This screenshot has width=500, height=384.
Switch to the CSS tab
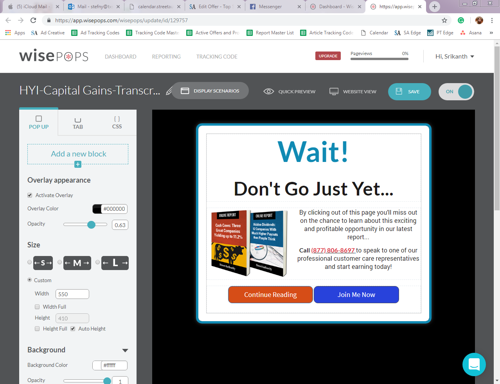click(117, 123)
